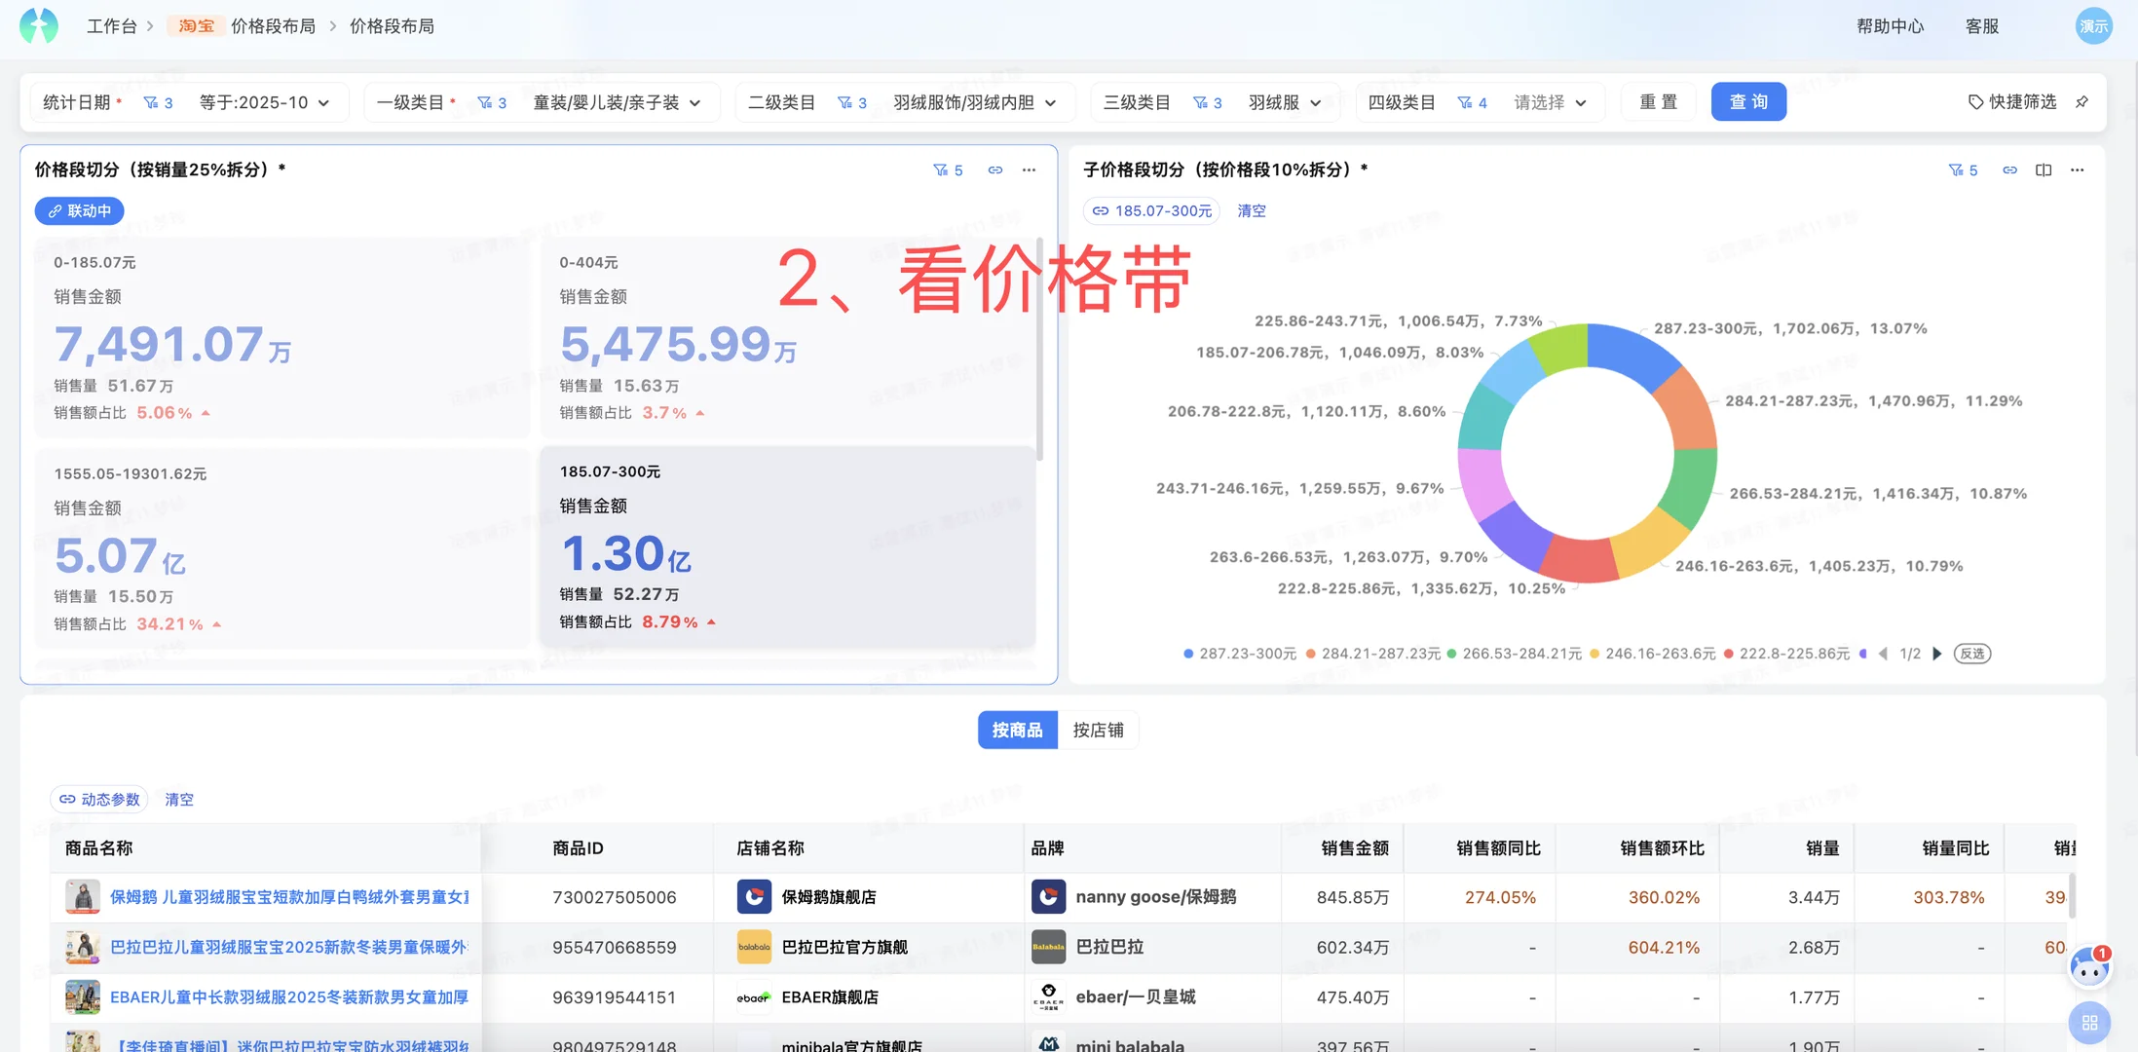Click the 重置 button
Viewport: 2138px width, 1052px height.
(1659, 102)
